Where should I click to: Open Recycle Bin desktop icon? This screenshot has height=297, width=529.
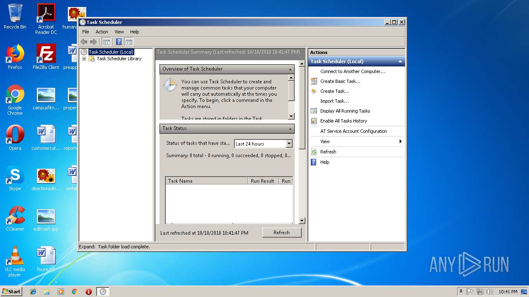coord(15,16)
